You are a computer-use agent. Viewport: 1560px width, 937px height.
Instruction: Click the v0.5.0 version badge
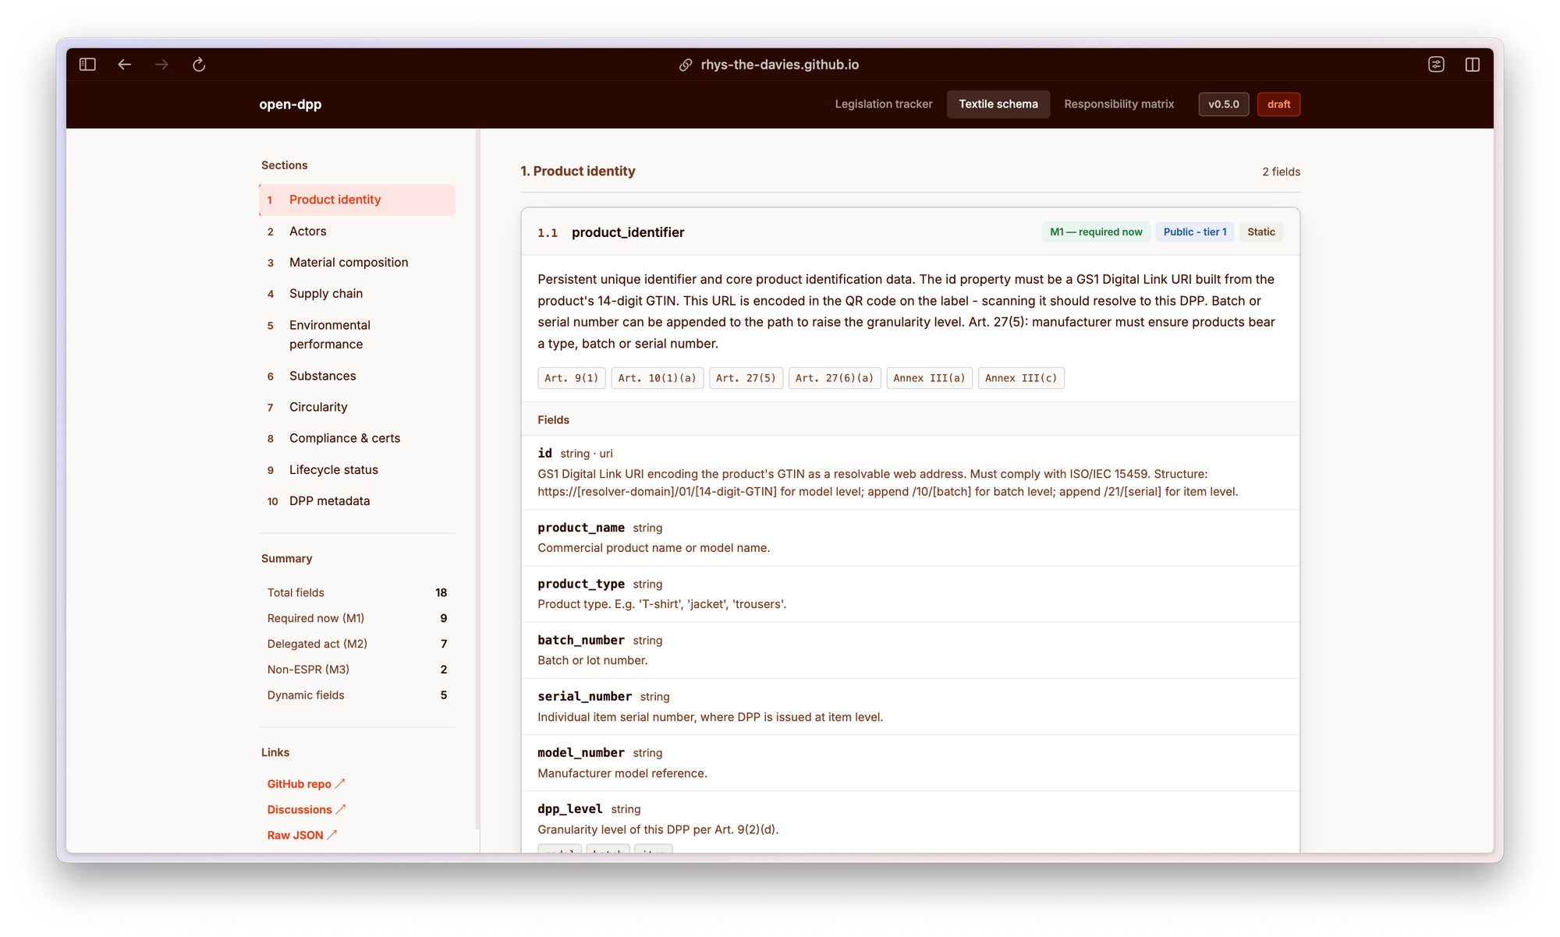[1223, 104]
